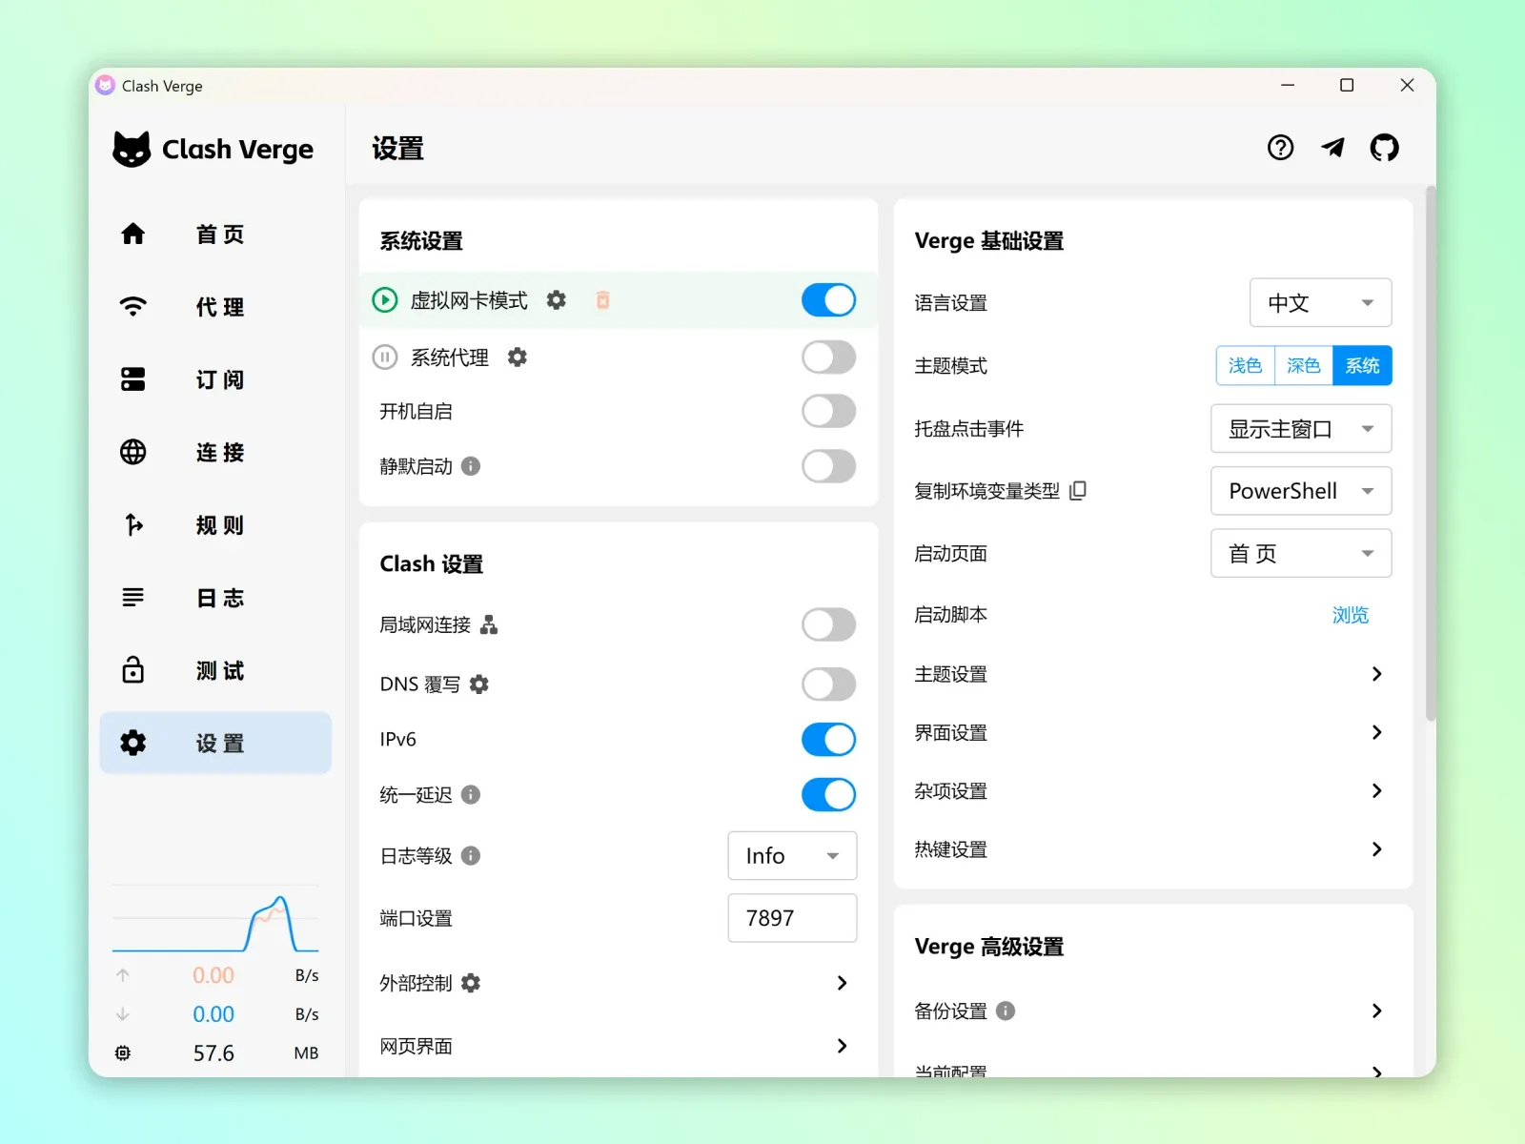The image size is (1525, 1144).
Task: Turn on the 开机自启 switch
Action: click(x=828, y=412)
